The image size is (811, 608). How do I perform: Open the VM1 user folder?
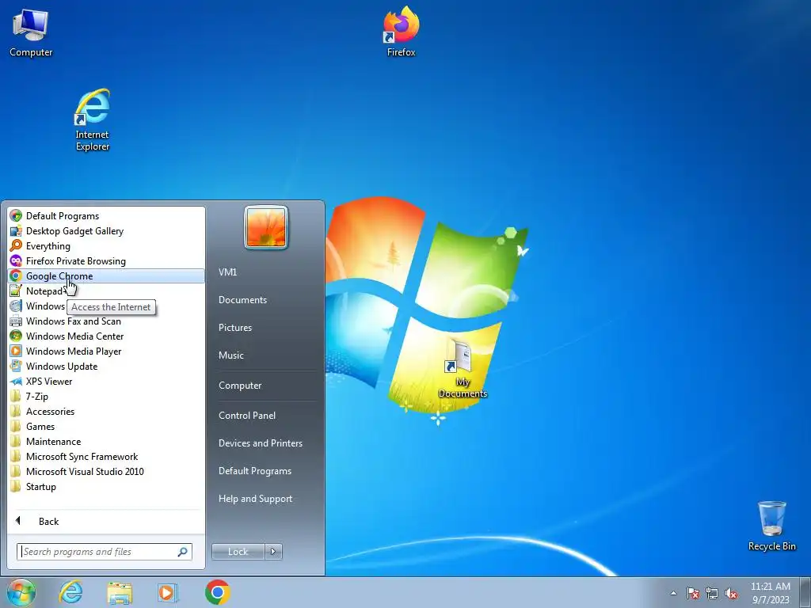265,272
